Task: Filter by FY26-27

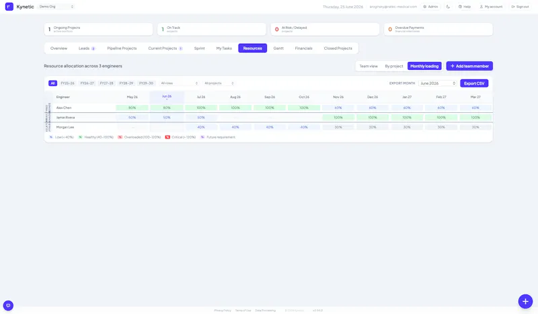Action: click(87, 83)
